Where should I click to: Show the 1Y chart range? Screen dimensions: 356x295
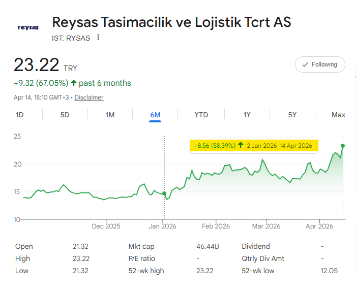tap(247, 115)
